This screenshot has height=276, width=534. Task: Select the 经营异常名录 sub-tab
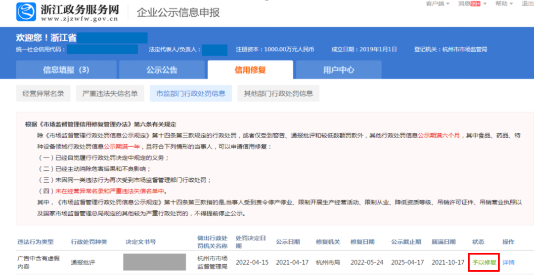coord(44,93)
